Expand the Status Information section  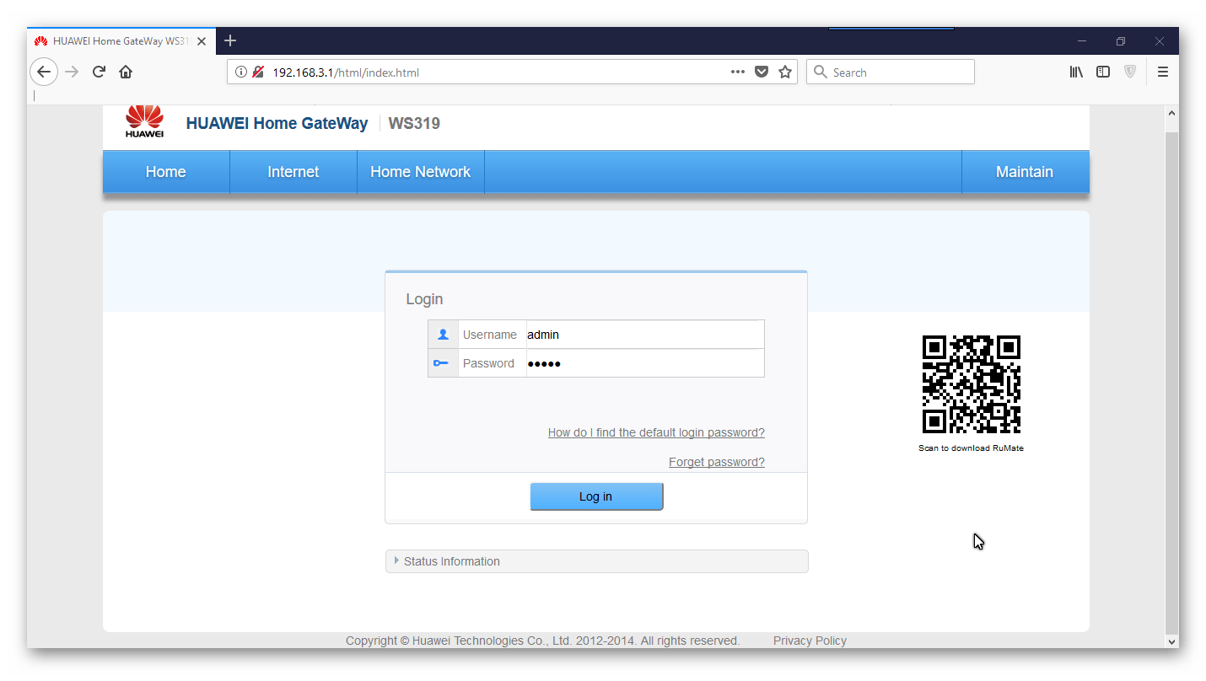[597, 561]
